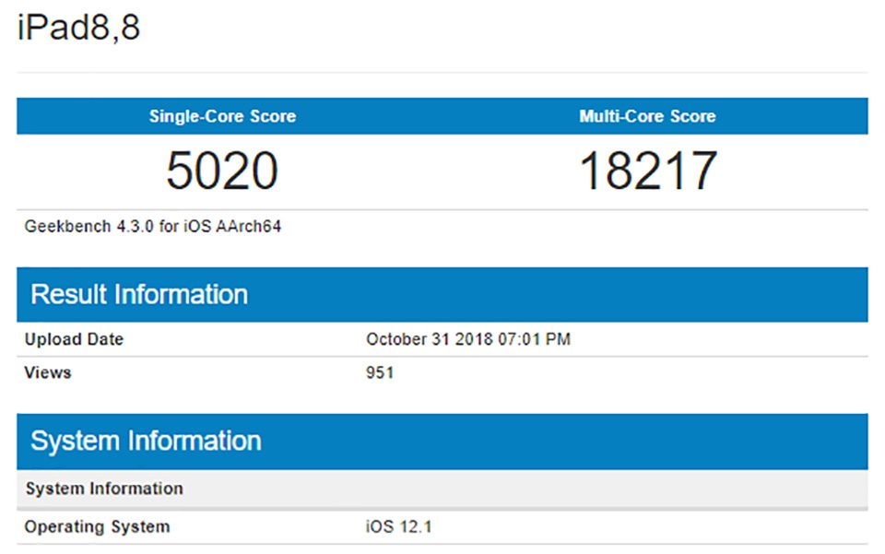Click Geekbench 4.3.0 for iOS AArch64 text
The image size is (885, 554).
coord(152,226)
